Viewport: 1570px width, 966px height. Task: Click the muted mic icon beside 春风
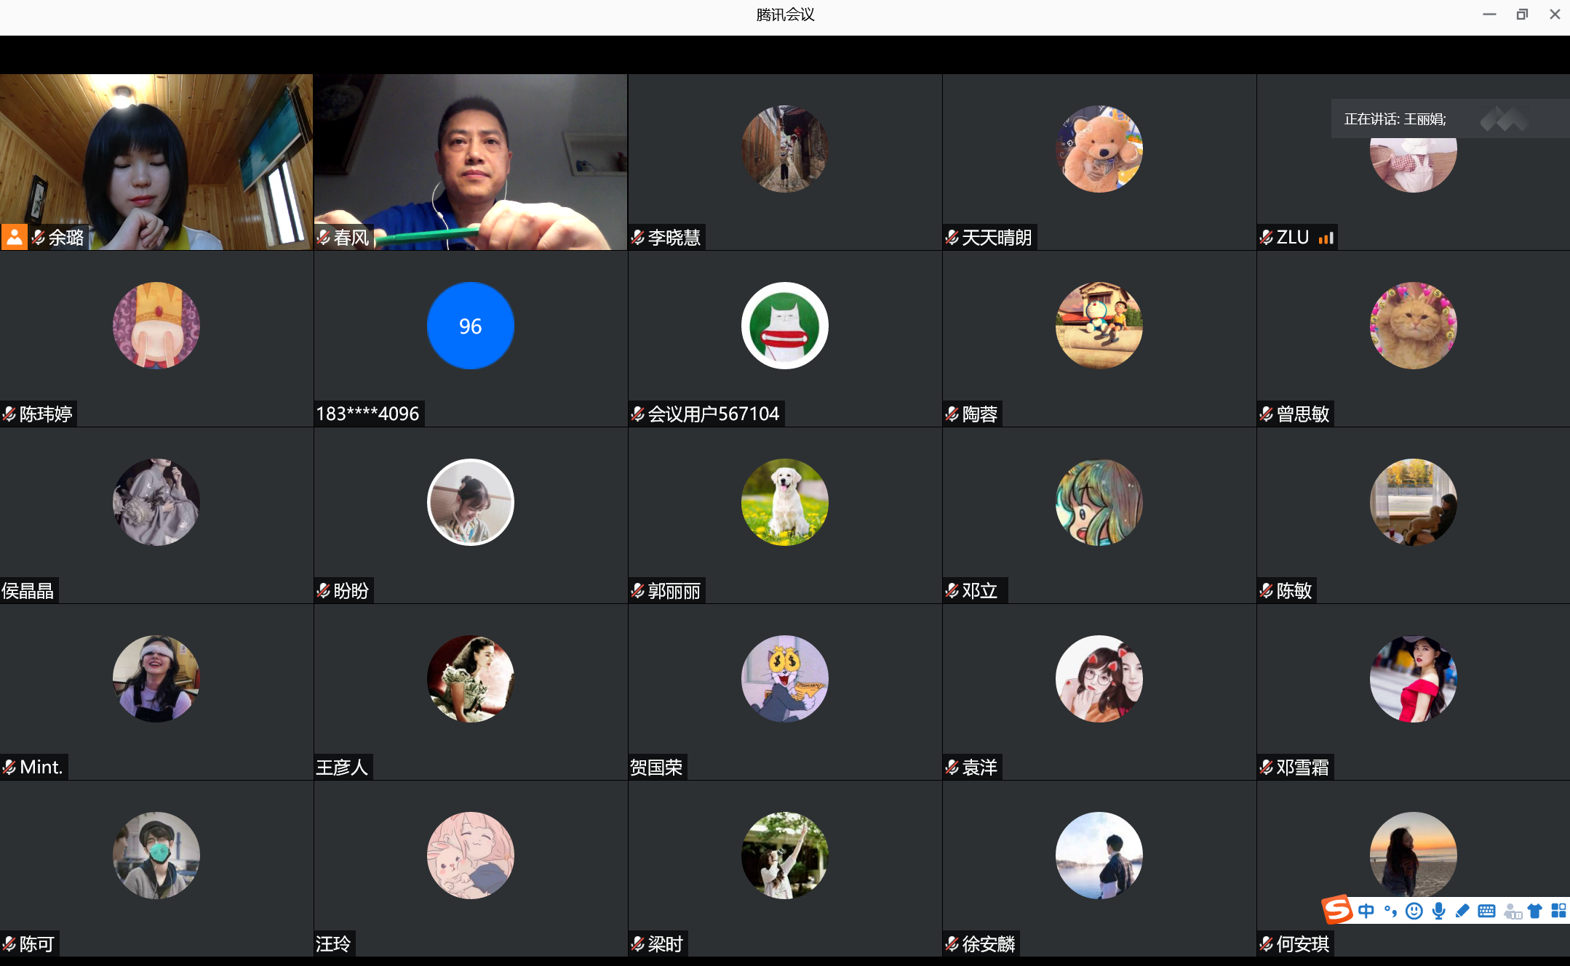click(x=324, y=237)
